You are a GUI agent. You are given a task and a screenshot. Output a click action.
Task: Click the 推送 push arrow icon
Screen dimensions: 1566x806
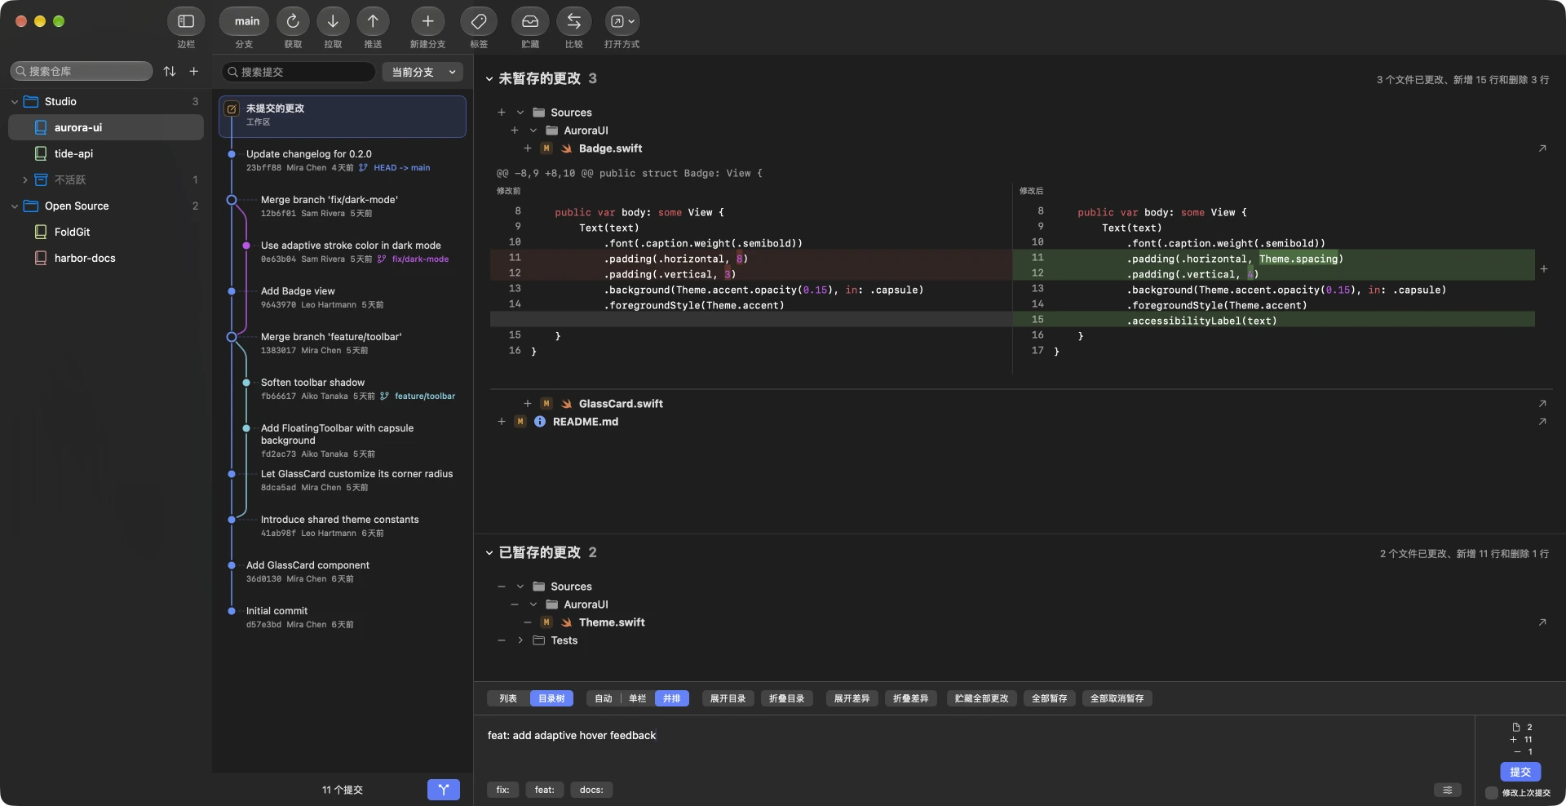(373, 21)
